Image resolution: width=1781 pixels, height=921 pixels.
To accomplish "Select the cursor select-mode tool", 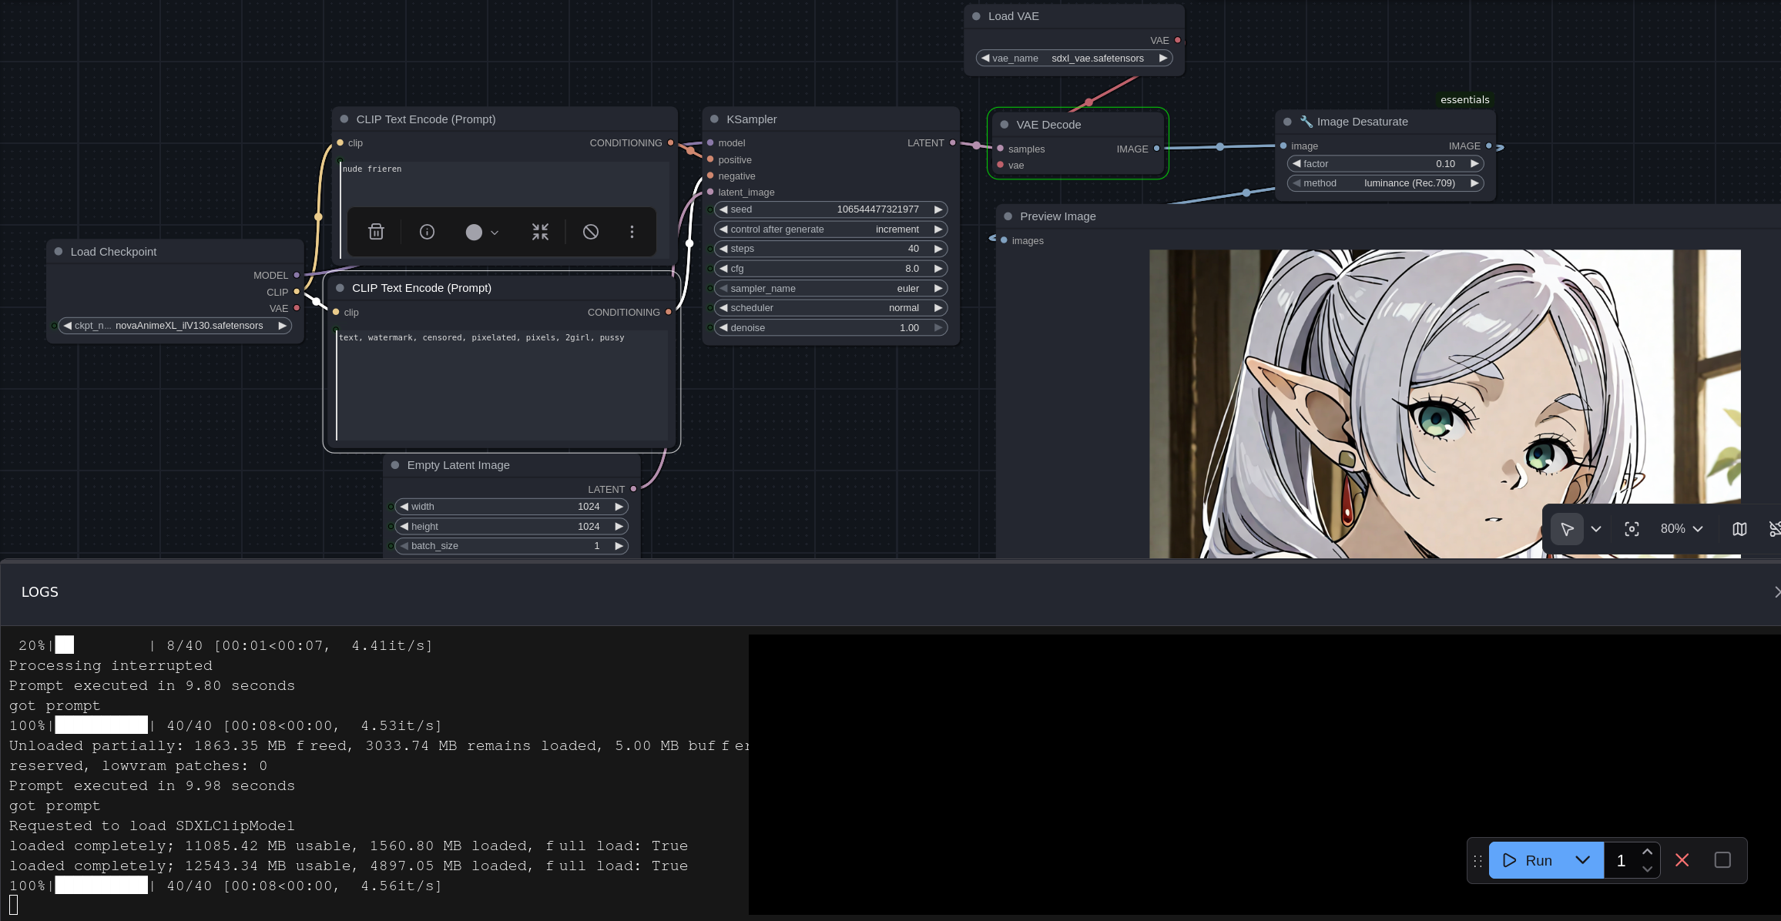I will point(1566,529).
